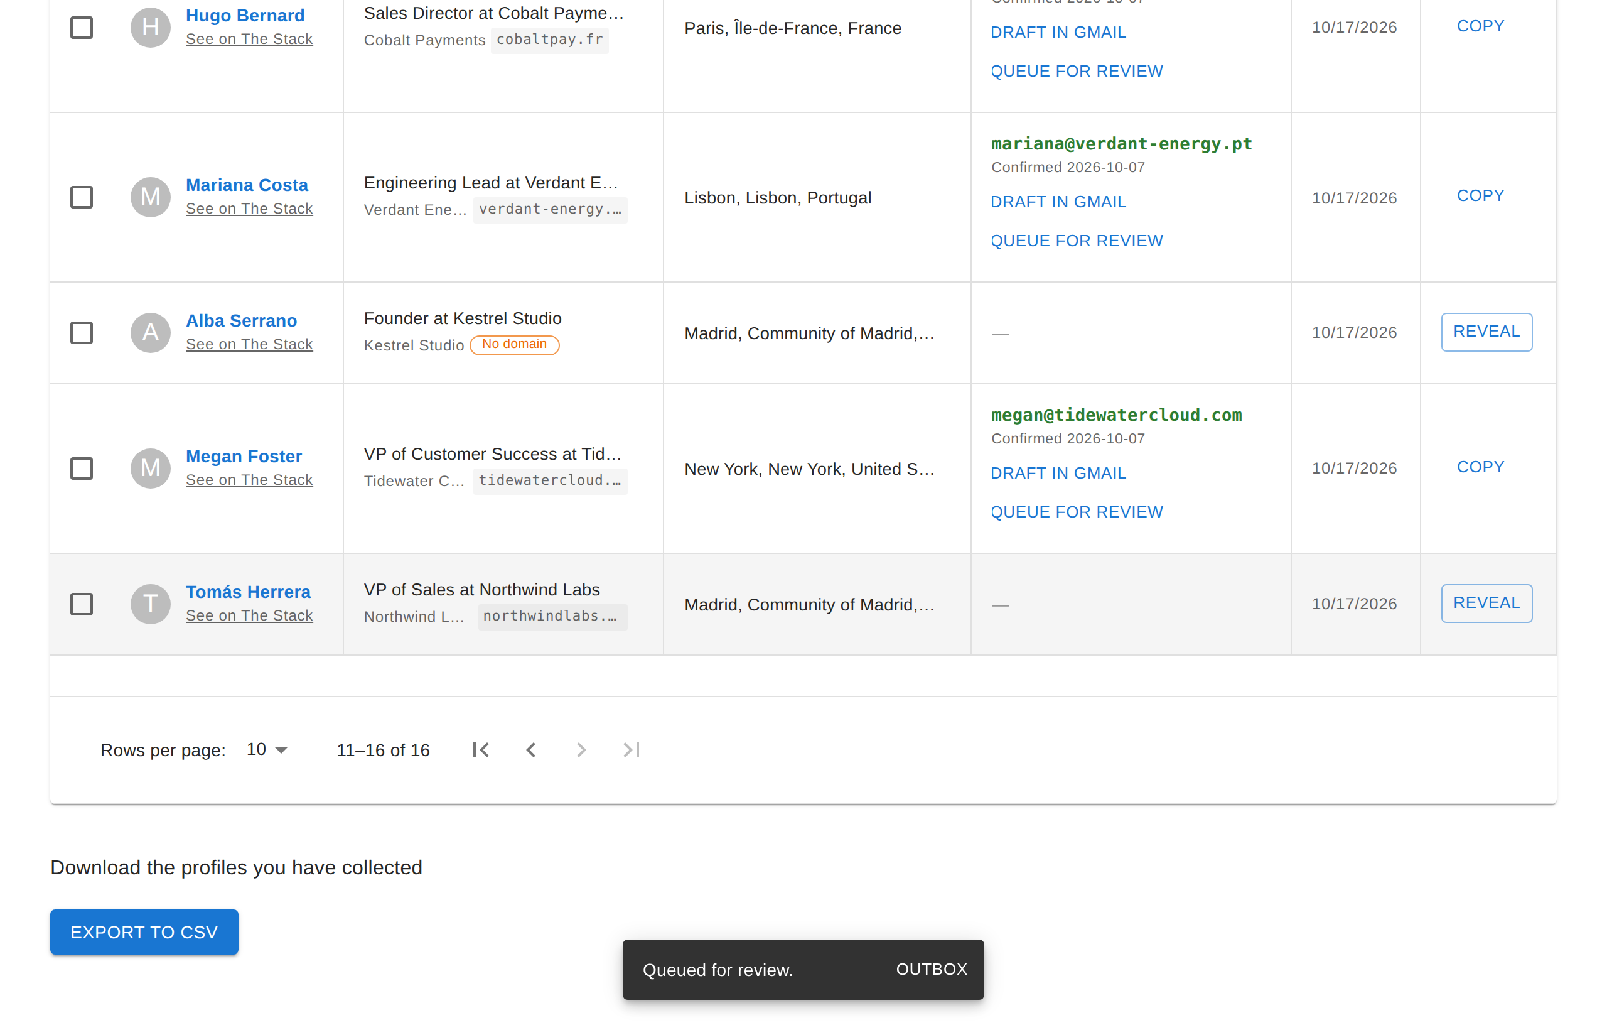This screenshot has height=1030, width=1607.
Task: Queue Mariana Costa for review
Action: tap(1076, 241)
